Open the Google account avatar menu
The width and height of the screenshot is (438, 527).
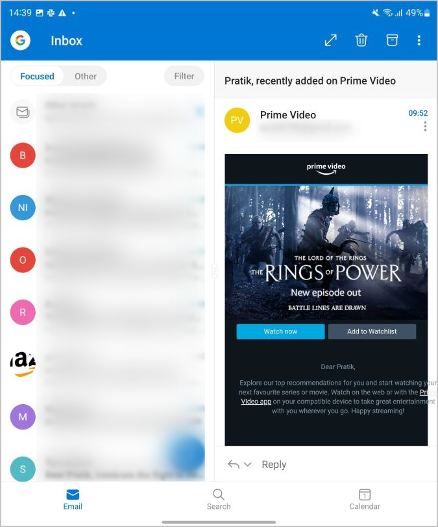pos(21,40)
